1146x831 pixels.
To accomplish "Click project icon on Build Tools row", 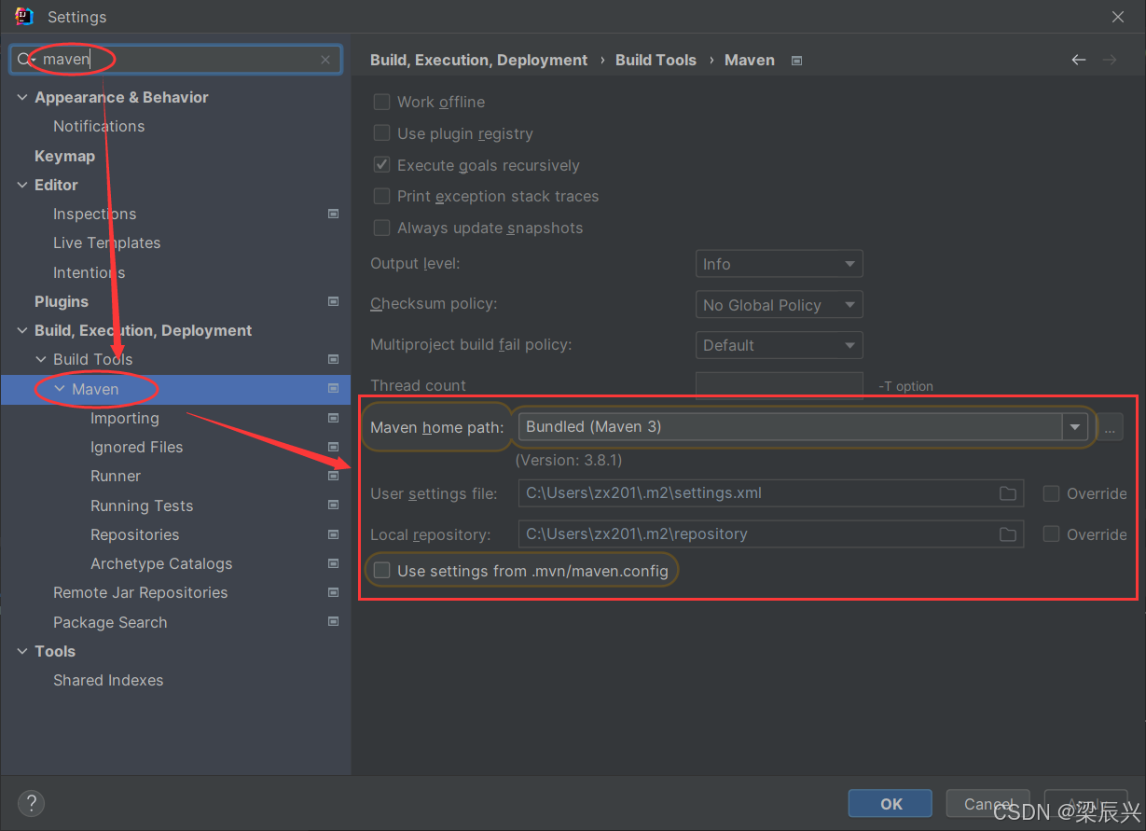I will click(x=333, y=359).
